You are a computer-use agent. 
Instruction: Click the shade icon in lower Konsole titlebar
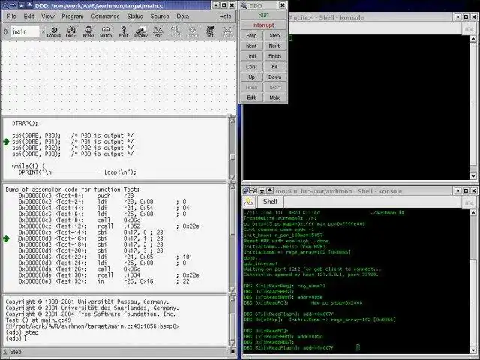262,191
